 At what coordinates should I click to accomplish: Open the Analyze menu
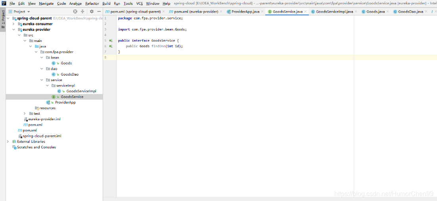(75, 4)
